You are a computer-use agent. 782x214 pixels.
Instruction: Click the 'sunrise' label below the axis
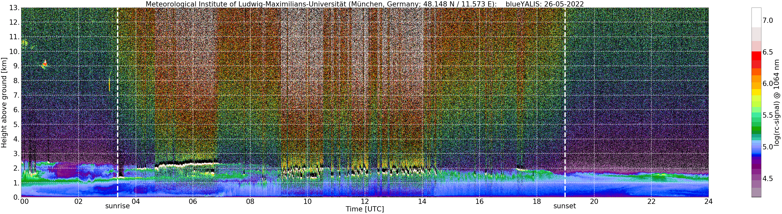118,206
